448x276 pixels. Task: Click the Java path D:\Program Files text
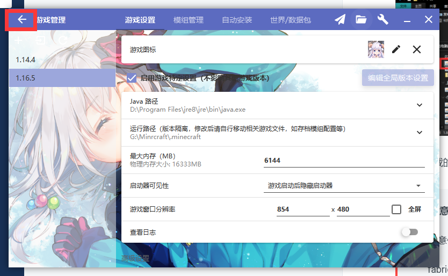187,110
